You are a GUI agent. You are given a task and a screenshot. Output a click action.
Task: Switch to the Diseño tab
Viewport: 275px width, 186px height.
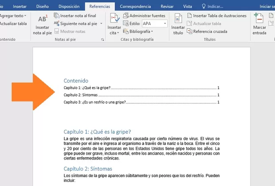point(43,7)
